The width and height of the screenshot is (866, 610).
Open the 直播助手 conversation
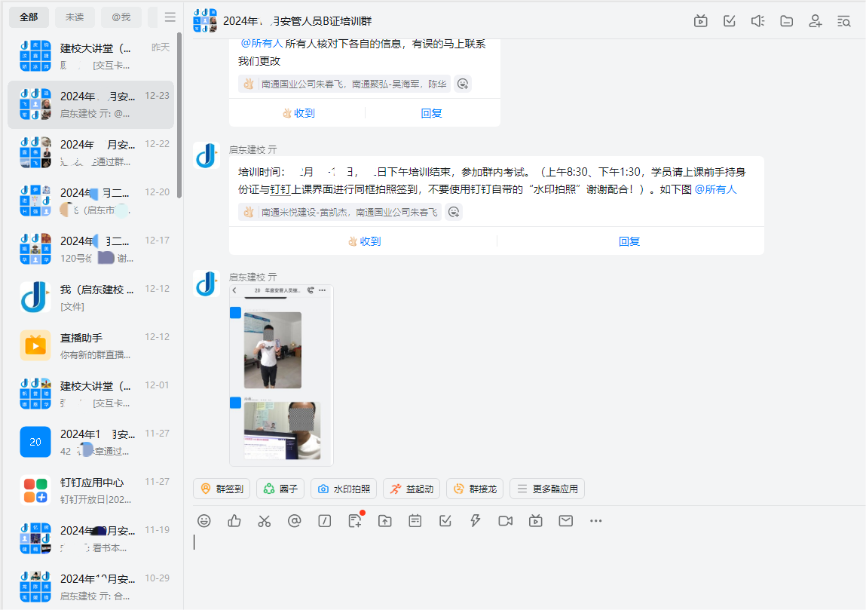(x=91, y=345)
